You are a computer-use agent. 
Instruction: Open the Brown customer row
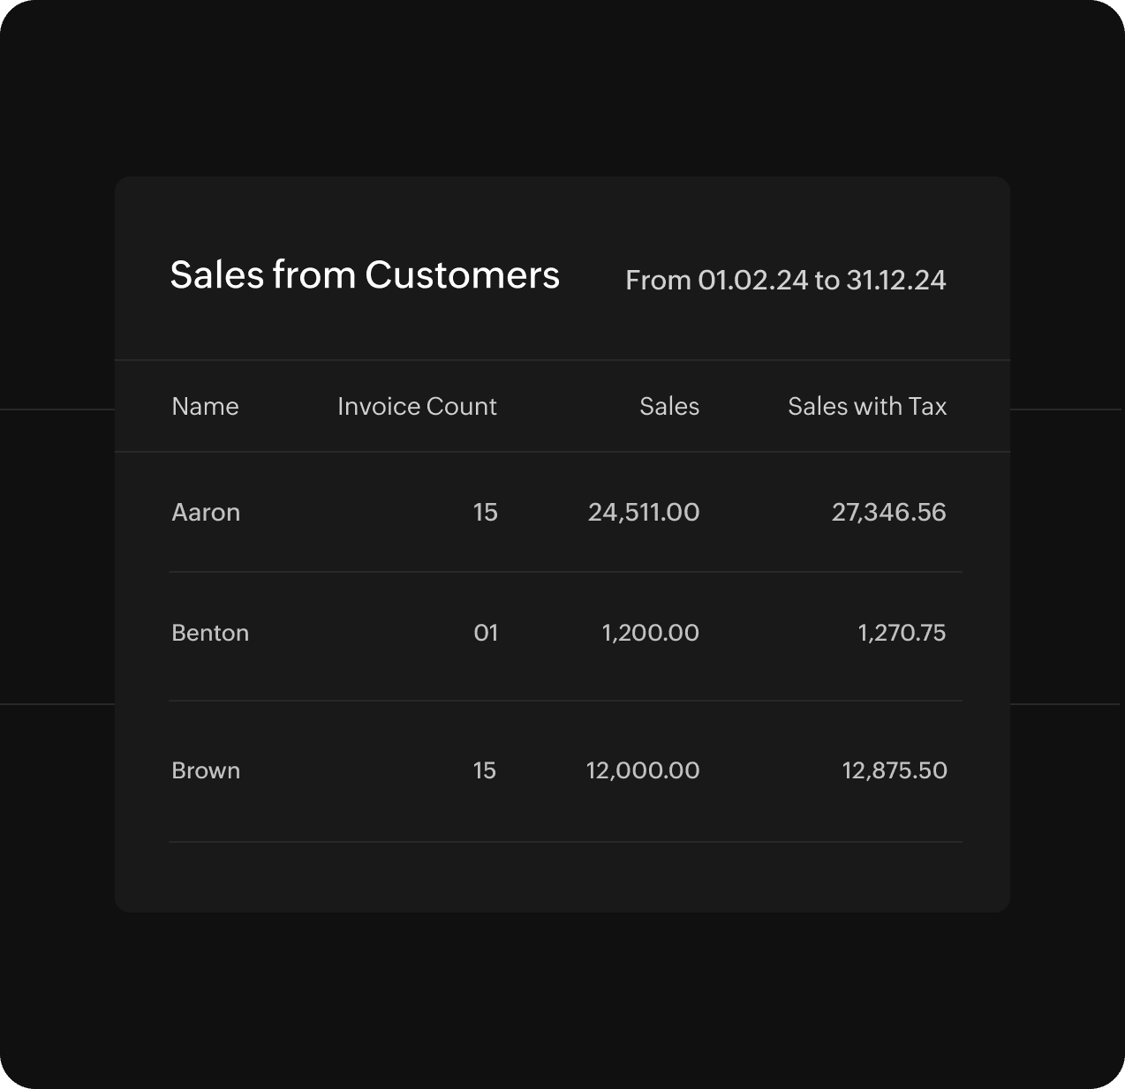point(206,770)
